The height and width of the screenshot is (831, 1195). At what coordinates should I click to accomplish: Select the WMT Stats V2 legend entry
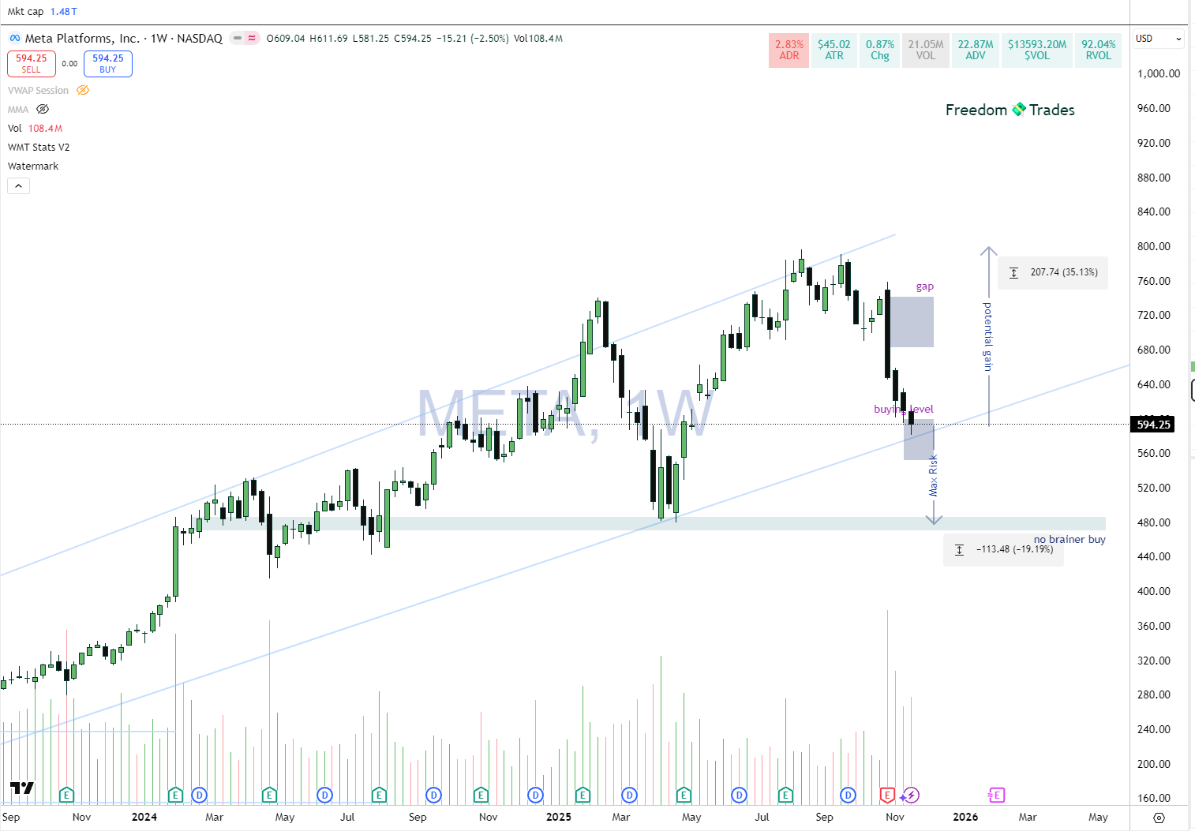39,148
